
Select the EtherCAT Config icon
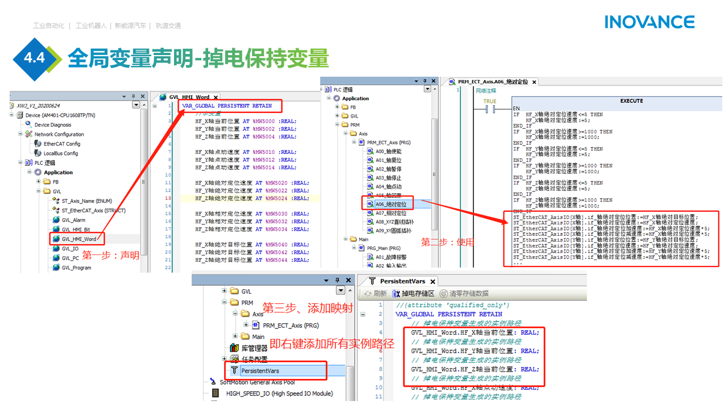(38, 144)
